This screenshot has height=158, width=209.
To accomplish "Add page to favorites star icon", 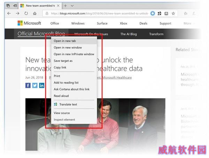I will click(173, 14).
